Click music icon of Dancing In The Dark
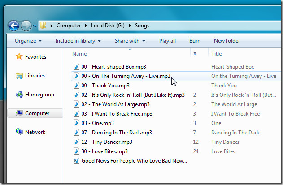The width and height of the screenshot is (283, 185). (76, 132)
